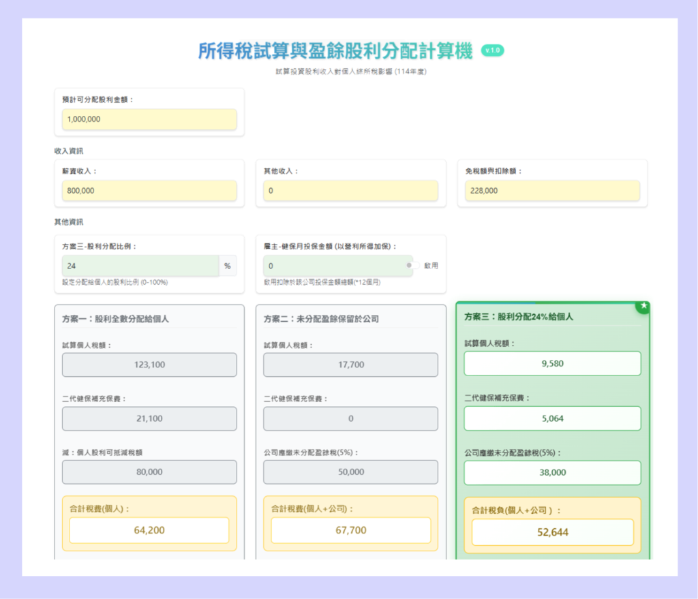Screen dimensions: 698x599
Task: Click the 雇主-健保月投保金額 input field
Action: pyautogui.click(x=337, y=266)
